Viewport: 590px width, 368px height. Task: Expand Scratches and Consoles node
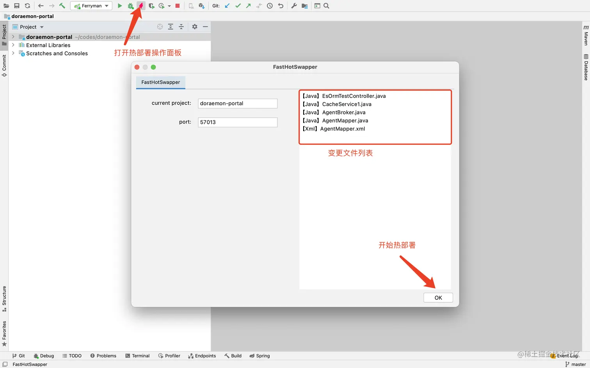click(13, 53)
